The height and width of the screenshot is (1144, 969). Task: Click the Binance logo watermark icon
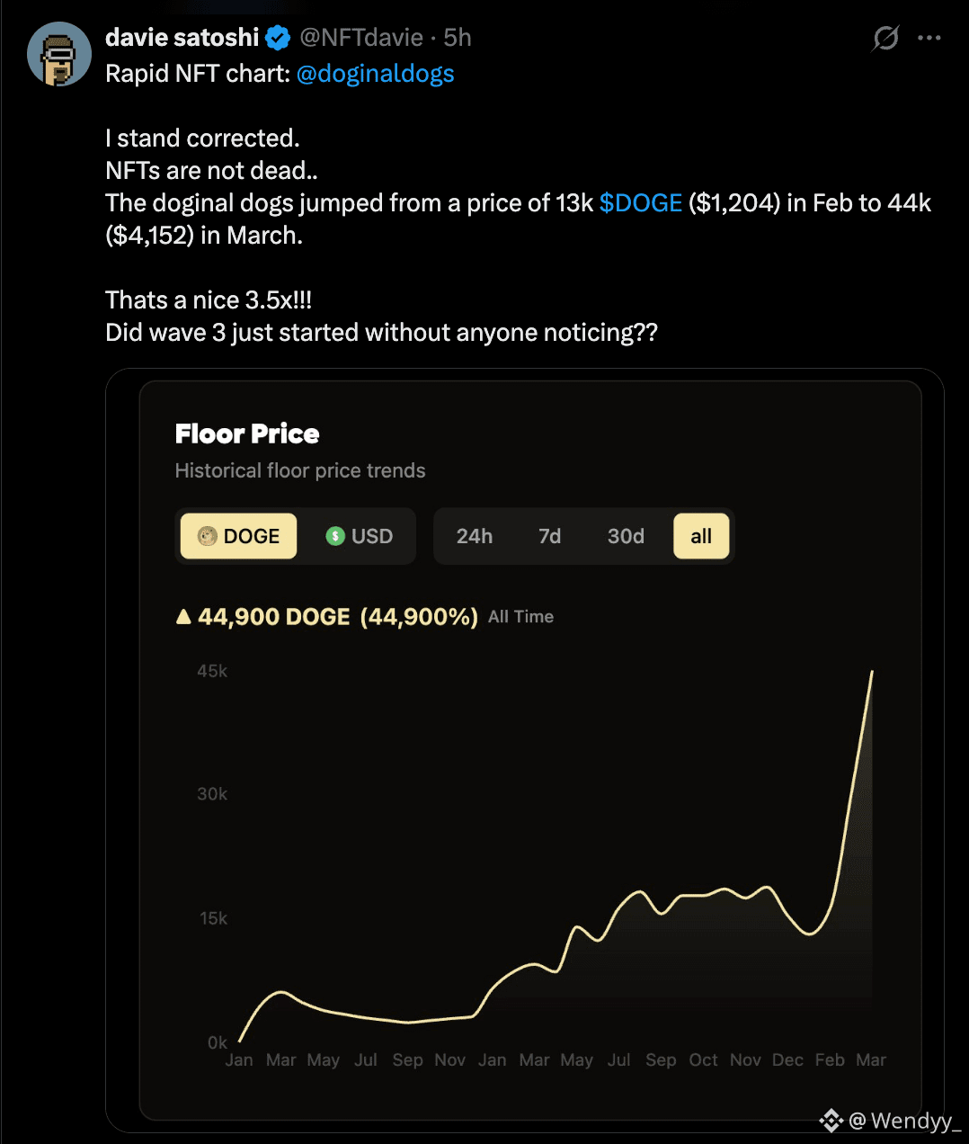click(831, 1121)
